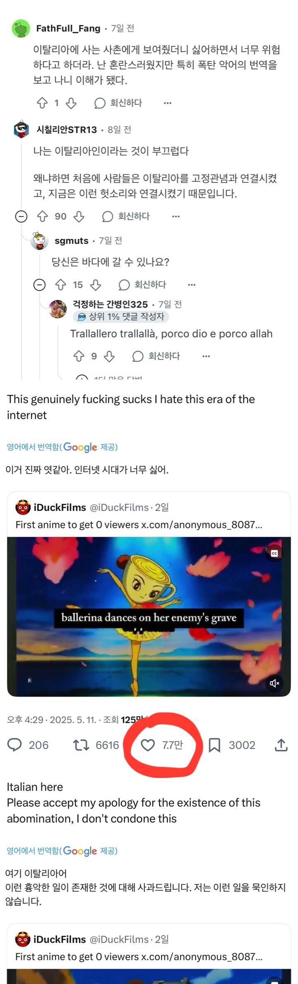Screen dimensions: 298x984
Task: Collapse the sgmuts comment thread
Action: 40,285
